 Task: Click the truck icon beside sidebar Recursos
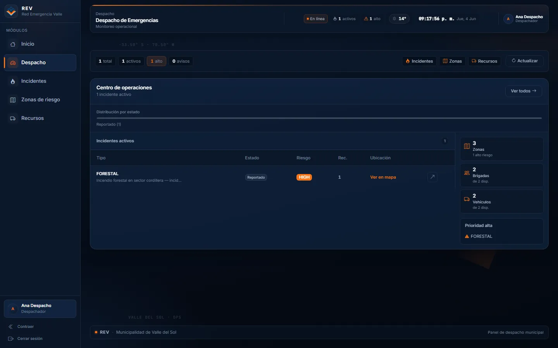tap(13, 118)
